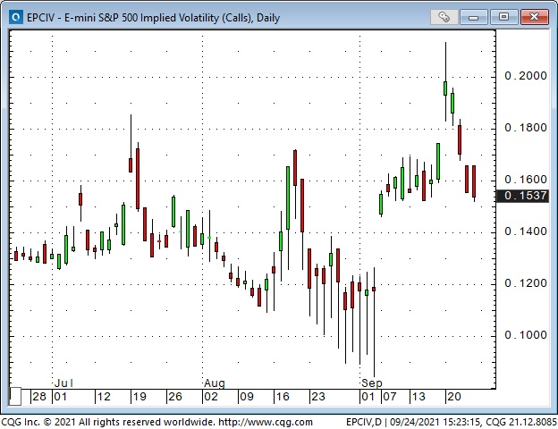Click the date label 13 on time axis

pyautogui.click(x=418, y=396)
